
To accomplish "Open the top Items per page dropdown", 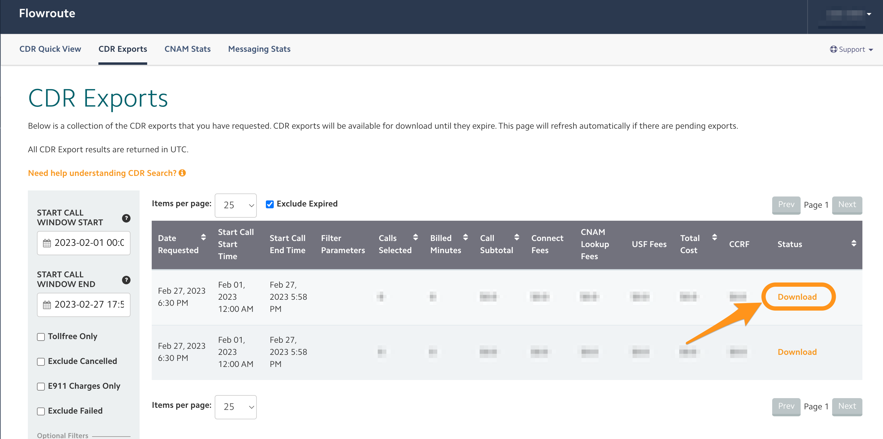I will point(236,205).
